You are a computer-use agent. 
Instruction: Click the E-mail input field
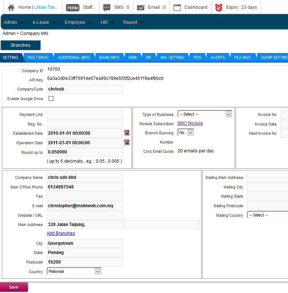point(85,206)
